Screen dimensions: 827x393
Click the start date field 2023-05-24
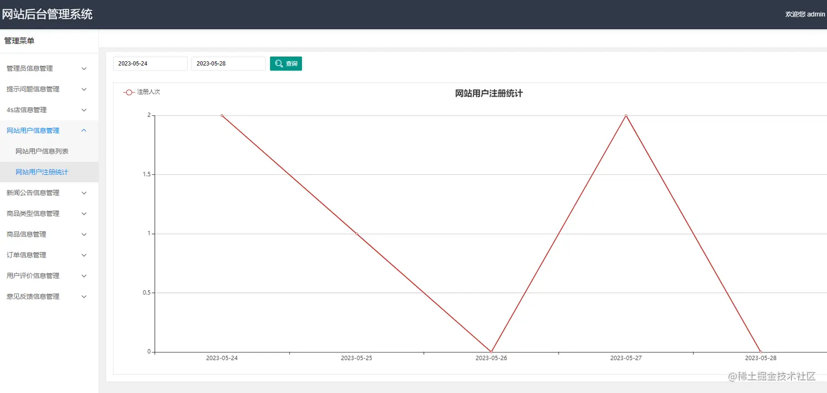tap(150, 63)
